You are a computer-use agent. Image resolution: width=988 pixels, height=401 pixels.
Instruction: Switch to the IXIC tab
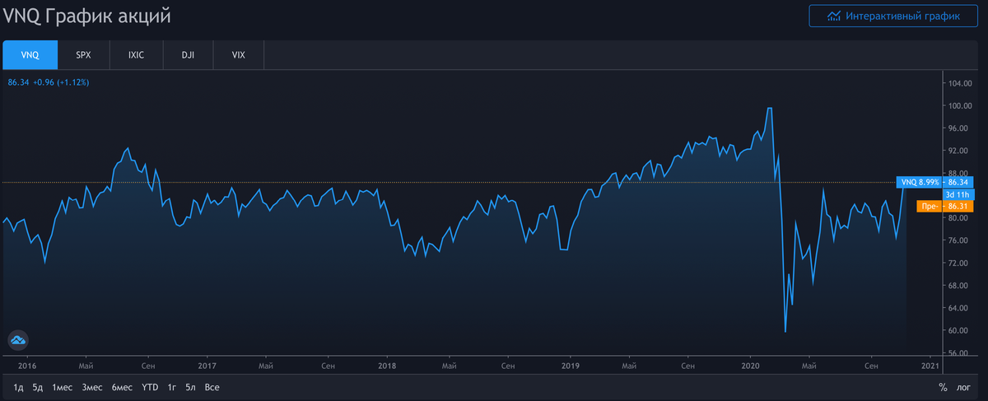[x=135, y=55]
